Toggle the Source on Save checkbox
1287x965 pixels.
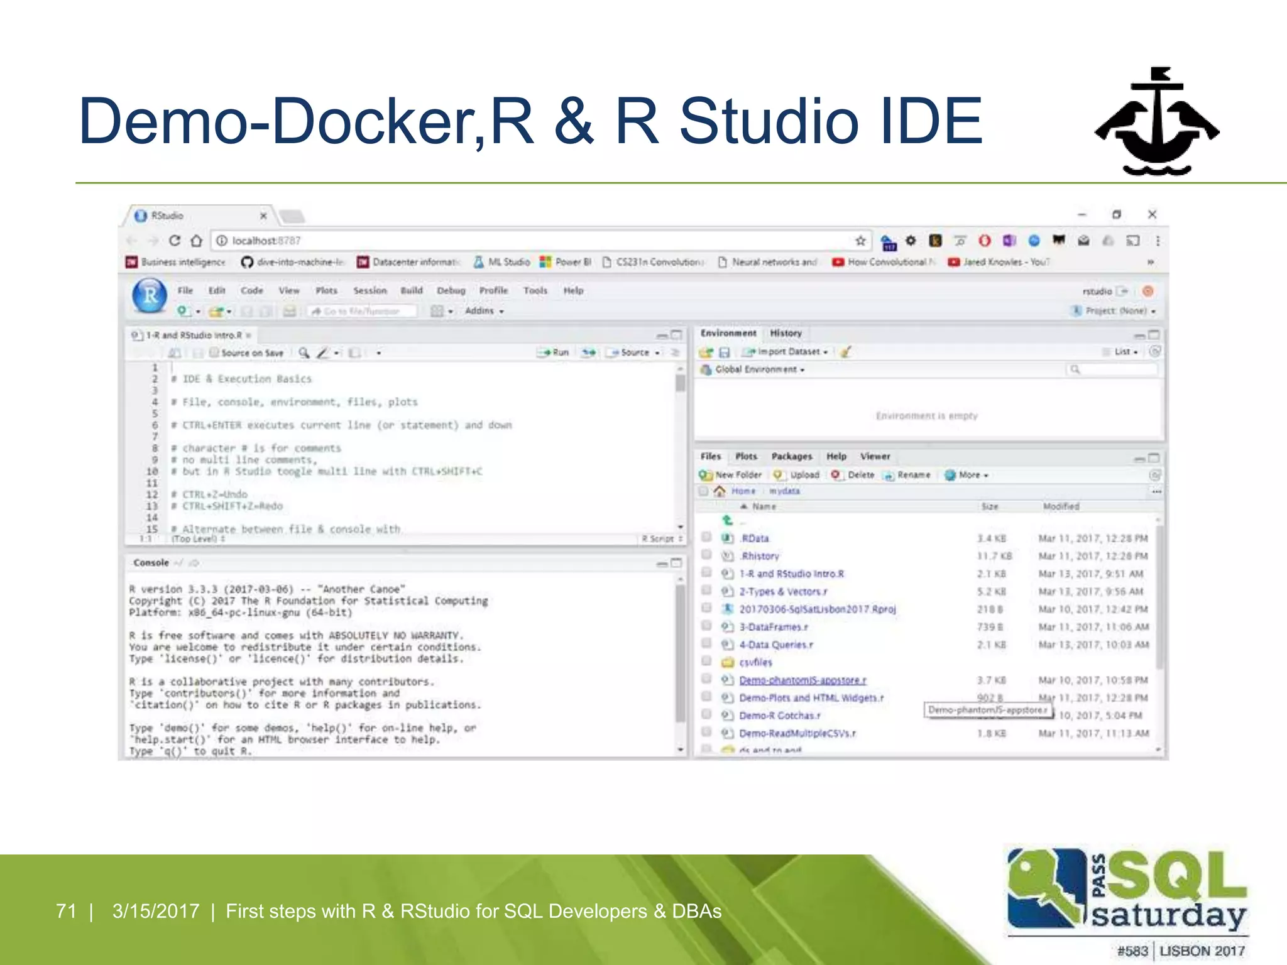click(214, 352)
